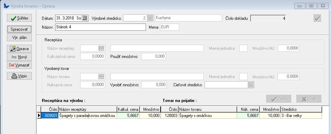This screenshot has height=134, width=331.
Task: Click the Kuchyna stredisko name field
Action: pos(188,18)
